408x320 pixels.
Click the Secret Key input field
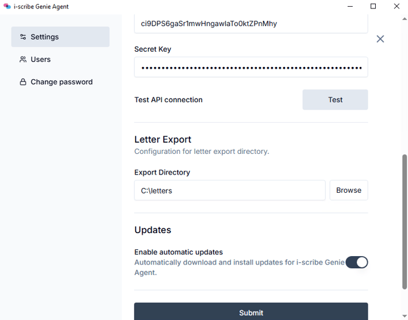[251, 67]
